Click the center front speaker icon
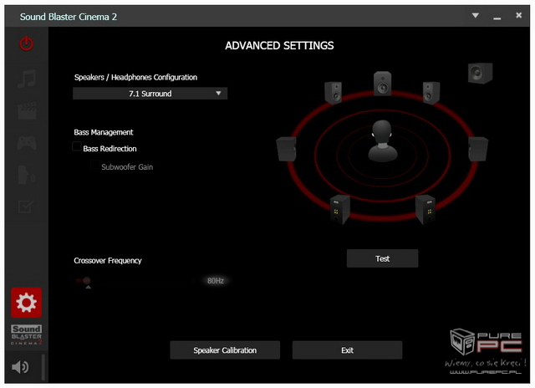 pos(382,84)
